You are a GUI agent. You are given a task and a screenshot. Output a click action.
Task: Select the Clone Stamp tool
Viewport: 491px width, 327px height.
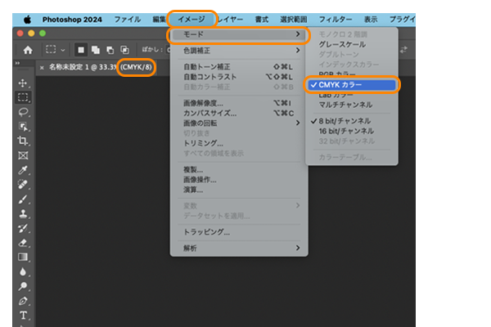(x=23, y=213)
